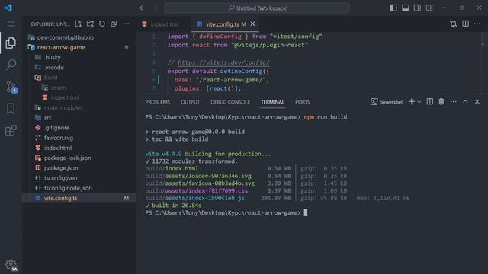Close the terminal panel
Image resolution: width=488 pixels, height=274 pixels.
pyautogui.click(x=477, y=102)
